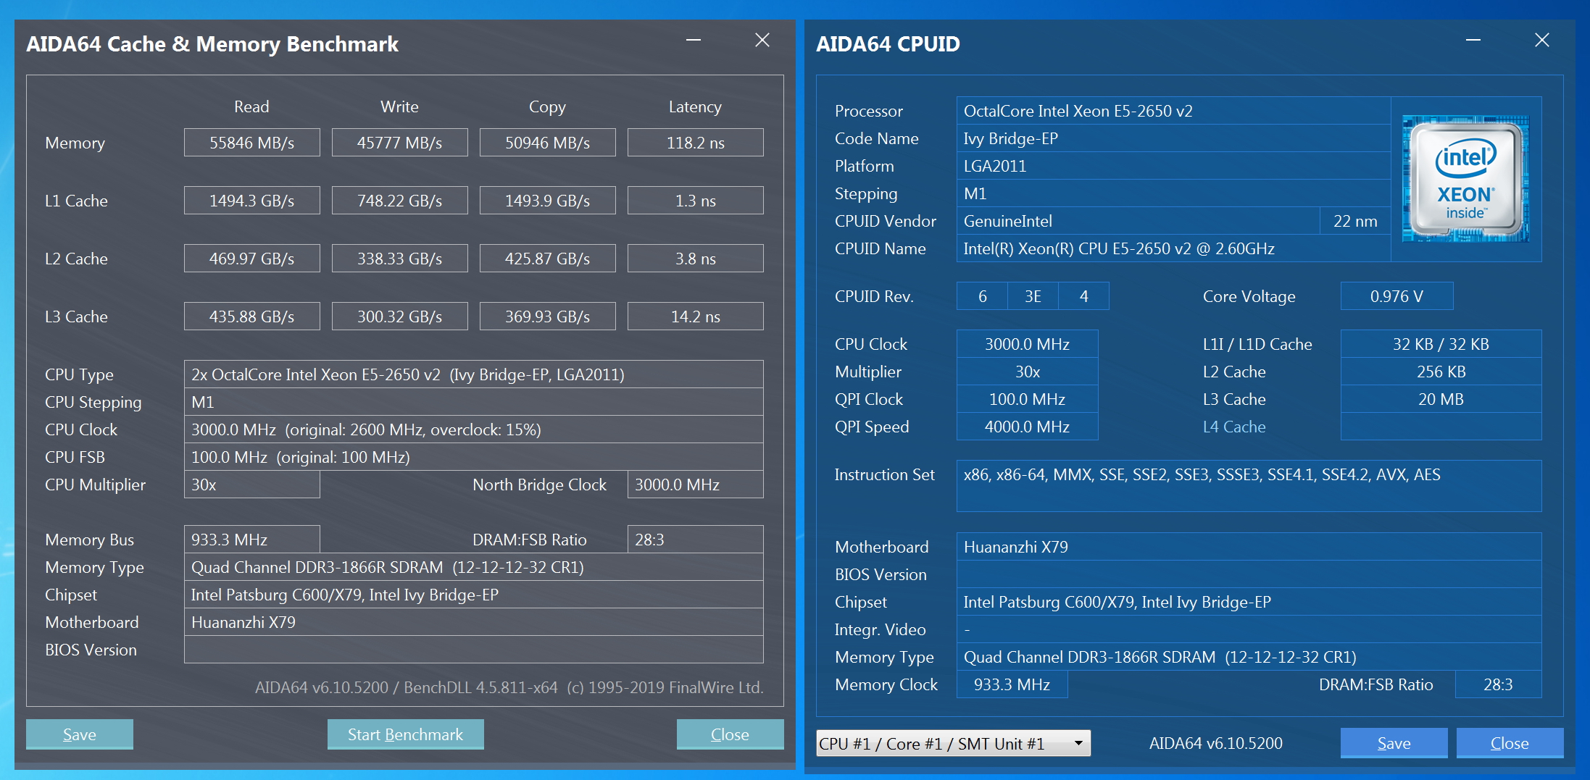Click L2 Cache Latency 3.8 ns
Viewport: 1590px width, 780px height.
tap(696, 259)
